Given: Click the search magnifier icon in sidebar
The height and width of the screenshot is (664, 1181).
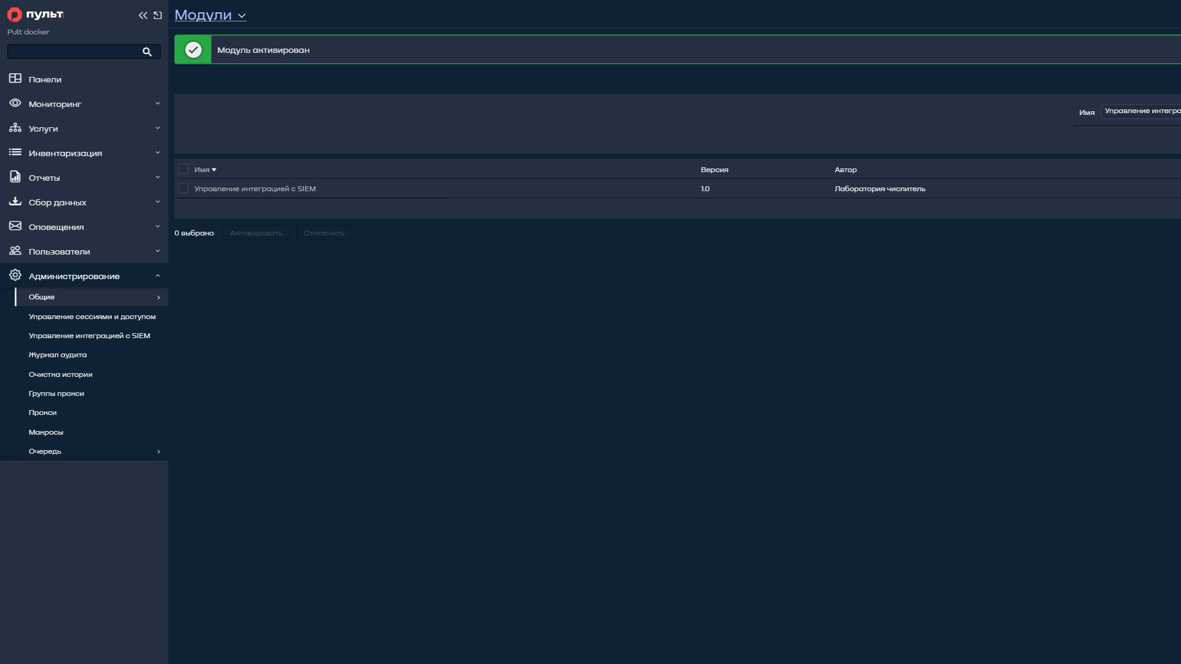Looking at the screenshot, I should pos(147,52).
